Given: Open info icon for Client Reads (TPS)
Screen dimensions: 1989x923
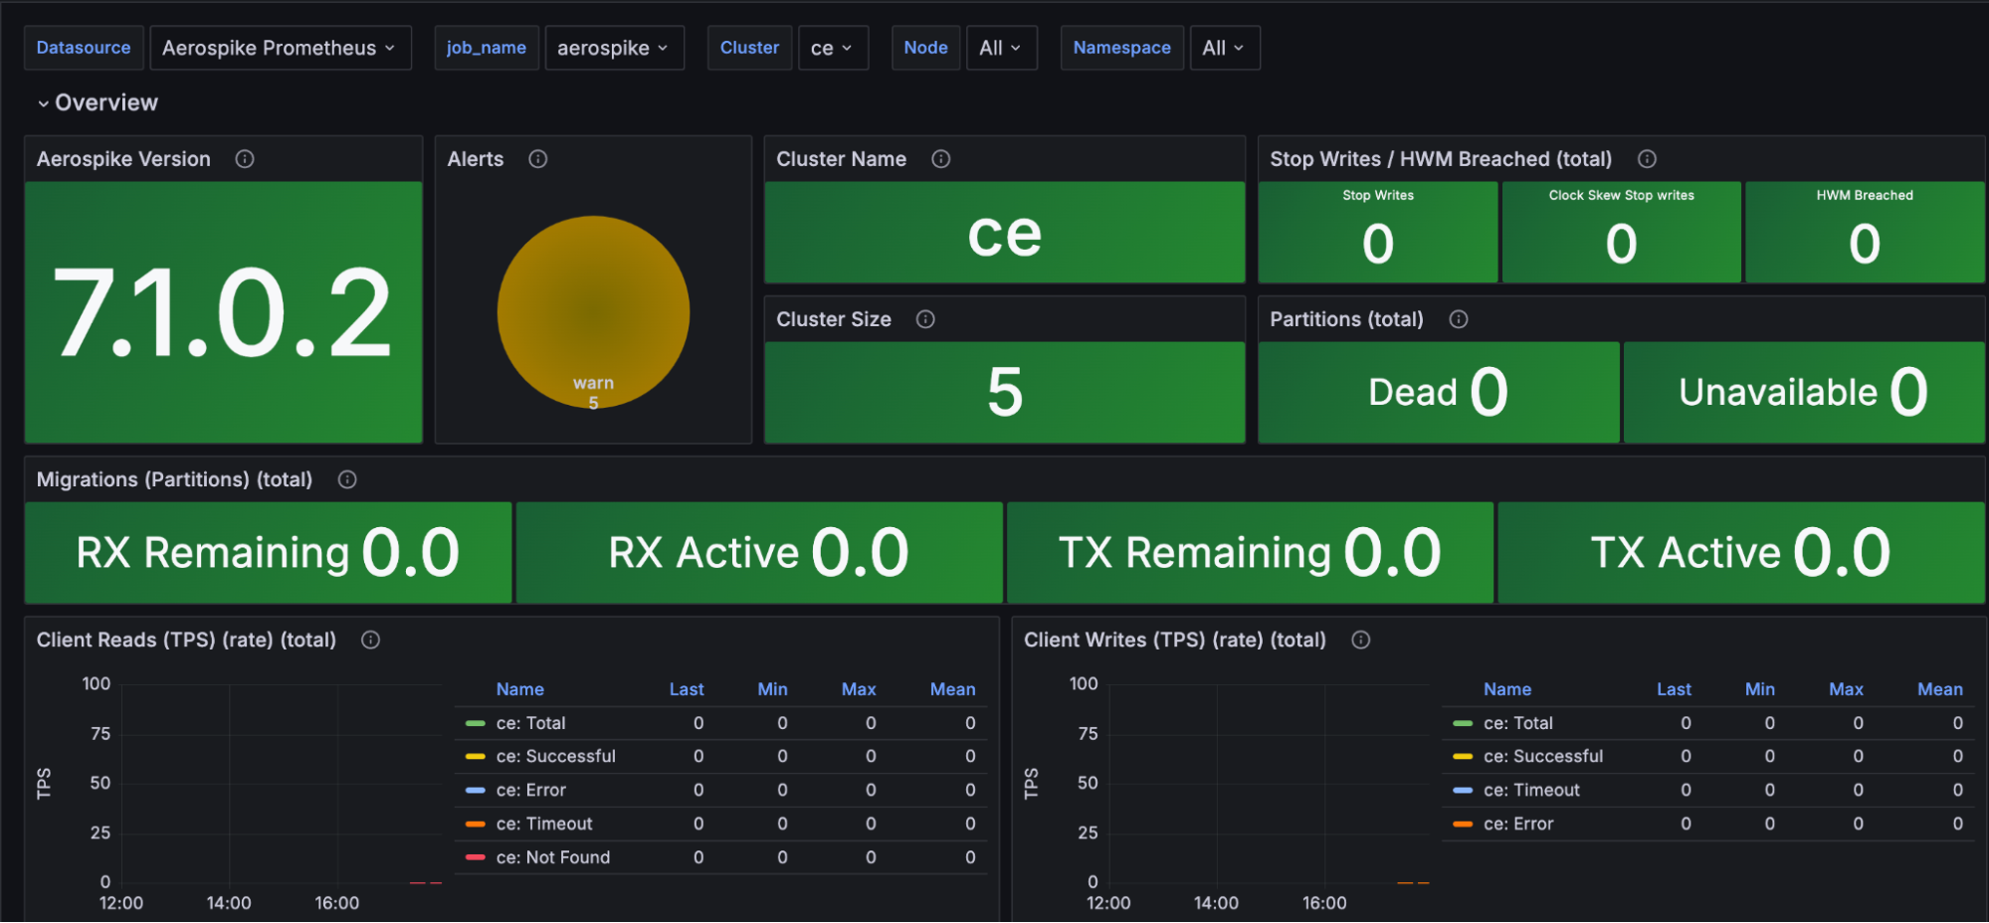Looking at the screenshot, I should [370, 640].
